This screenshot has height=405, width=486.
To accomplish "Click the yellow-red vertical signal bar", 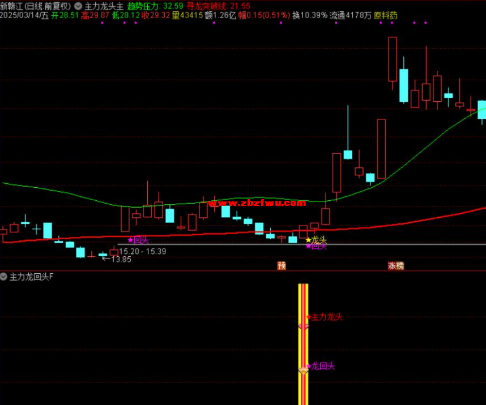I will (304, 345).
